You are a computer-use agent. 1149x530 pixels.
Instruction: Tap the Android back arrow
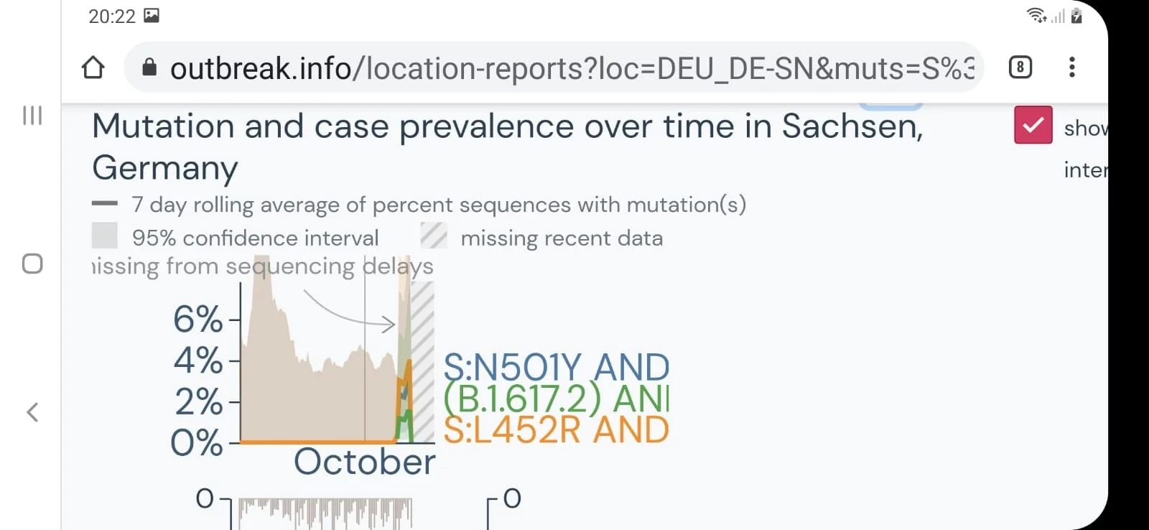32,412
